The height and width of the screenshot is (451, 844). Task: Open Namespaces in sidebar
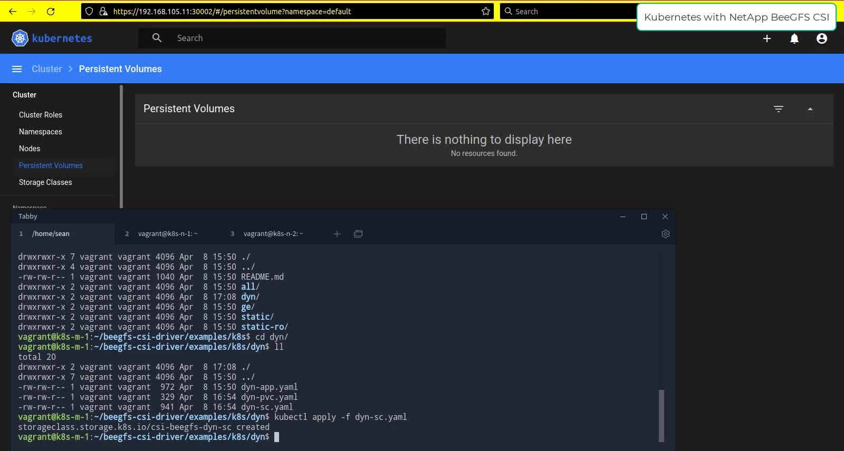click(41, 132)
